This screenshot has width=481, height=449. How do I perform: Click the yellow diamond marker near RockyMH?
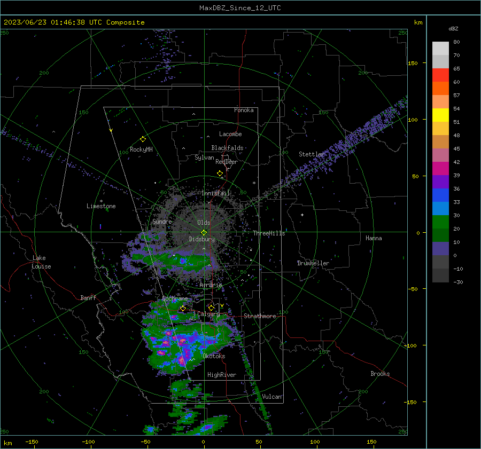(143, 139)
